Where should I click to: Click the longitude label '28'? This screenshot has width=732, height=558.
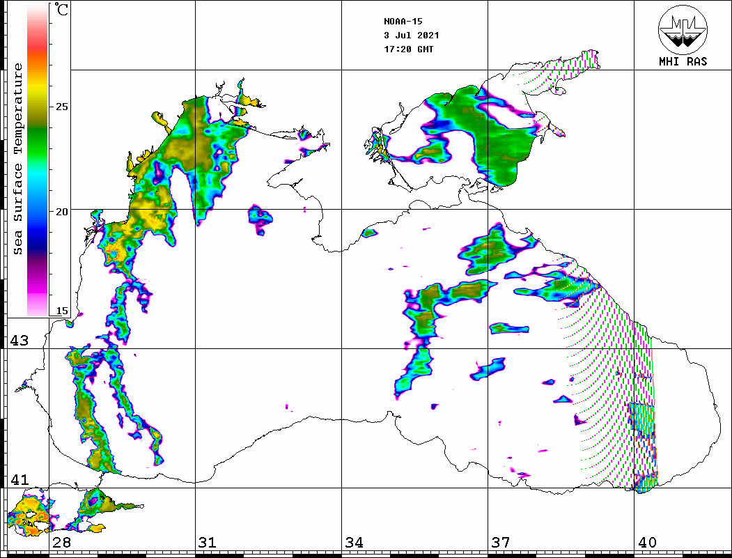pyautogui.click(x=61, y=542)
